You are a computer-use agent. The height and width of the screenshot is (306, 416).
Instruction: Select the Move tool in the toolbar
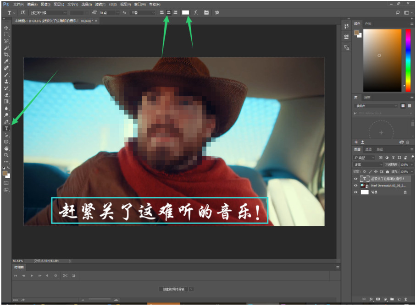pyautogui.click(x=6, y=27)
